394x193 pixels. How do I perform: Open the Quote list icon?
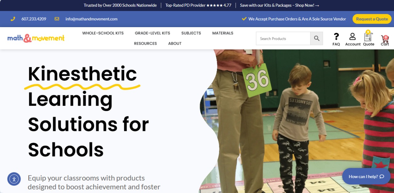(368, 36)
